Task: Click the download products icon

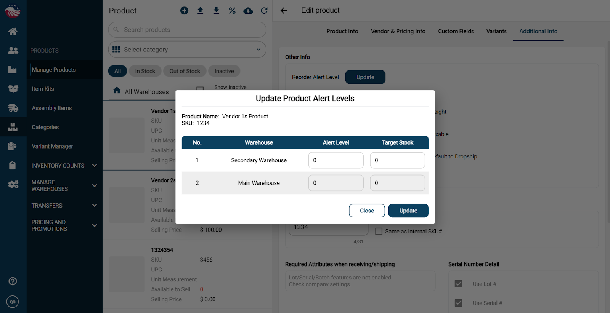Action: 216,11
